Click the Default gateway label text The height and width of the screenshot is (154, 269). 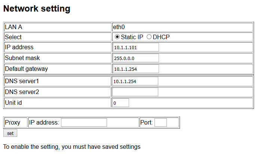[x=26, y=69]
